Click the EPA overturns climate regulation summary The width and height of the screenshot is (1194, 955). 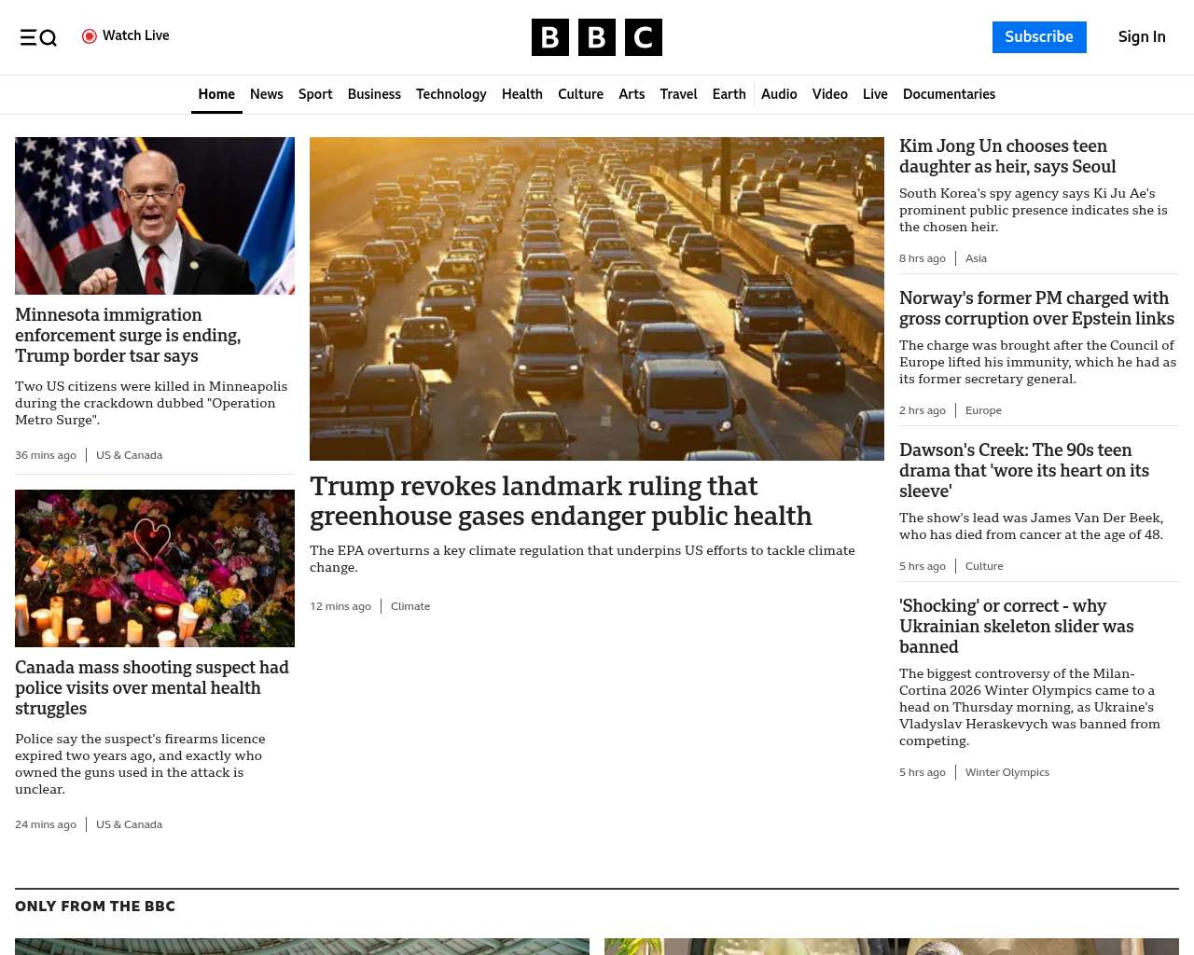click(x=582, y=559)
